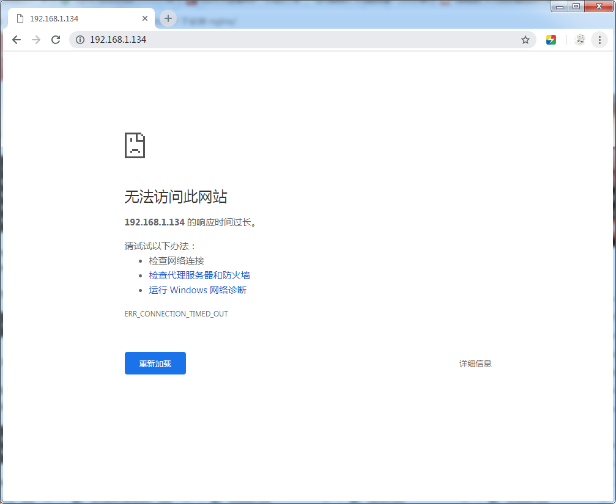
Task: Click the browser forward arrow
Action: [x=36, y=40]
